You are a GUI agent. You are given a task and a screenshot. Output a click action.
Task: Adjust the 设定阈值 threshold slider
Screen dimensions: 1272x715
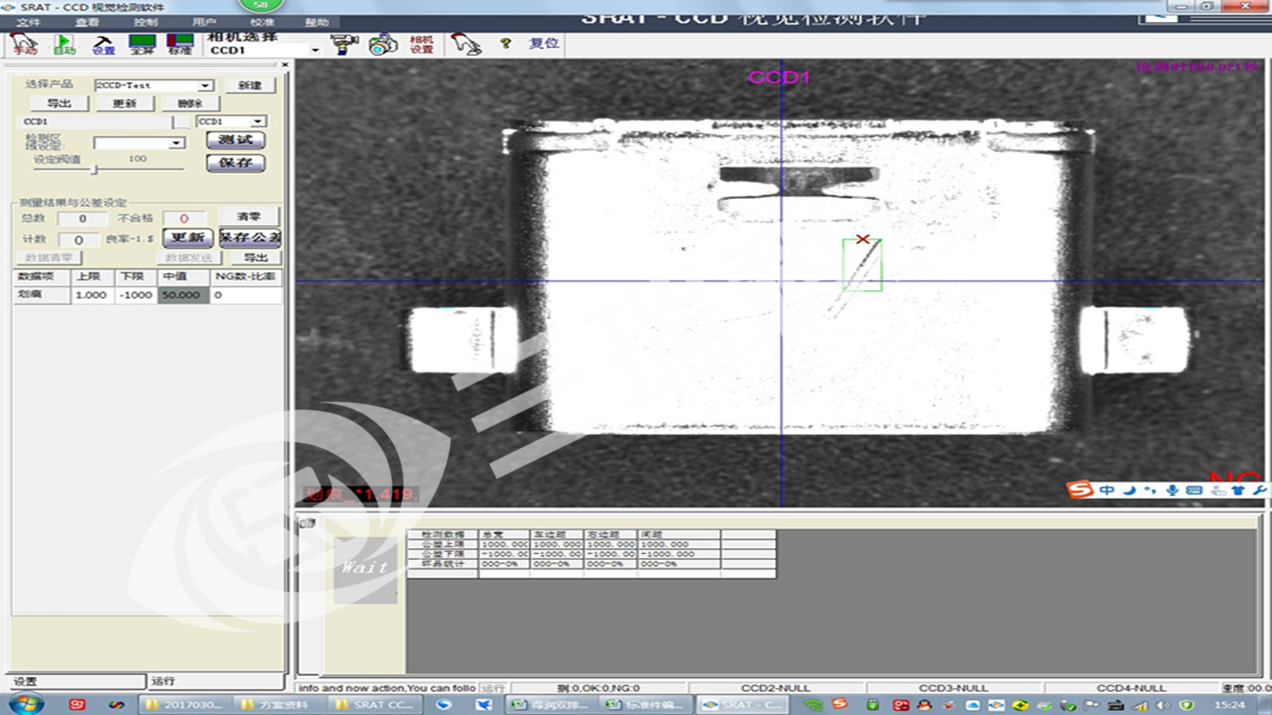coord(95,169)
